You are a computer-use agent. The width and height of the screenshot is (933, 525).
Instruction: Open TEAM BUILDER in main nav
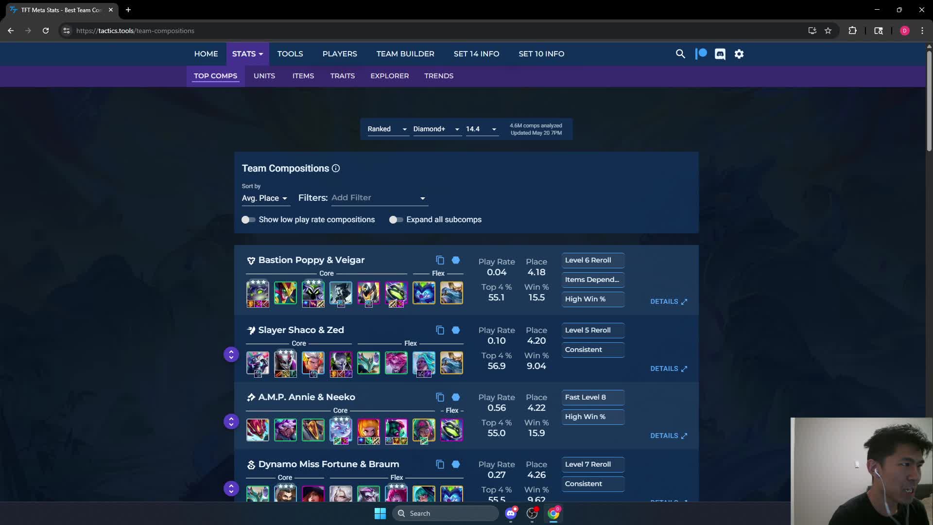tap(405, 54)
